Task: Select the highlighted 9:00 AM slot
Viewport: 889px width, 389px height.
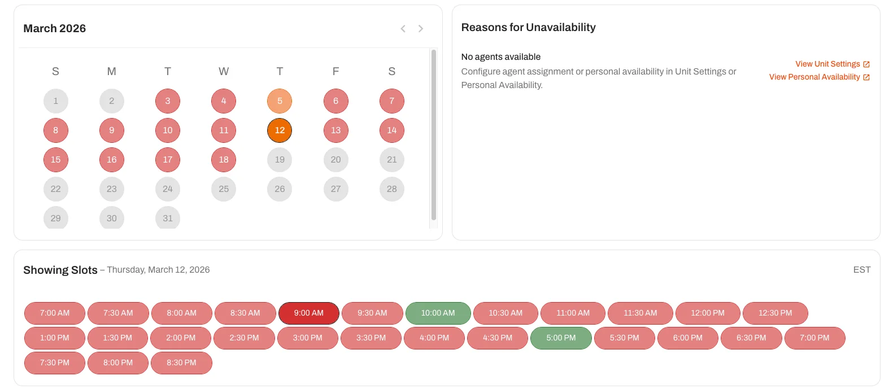Action: coord(308,313)
